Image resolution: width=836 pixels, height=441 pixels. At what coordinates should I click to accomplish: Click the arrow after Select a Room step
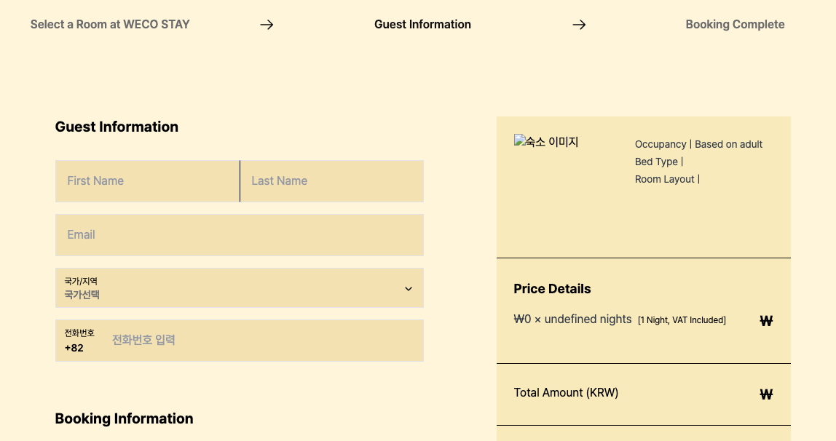tap(267, 25)
